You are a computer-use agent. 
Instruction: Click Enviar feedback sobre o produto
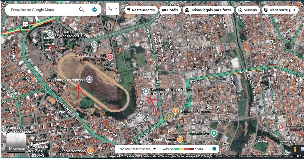point(272,156)
